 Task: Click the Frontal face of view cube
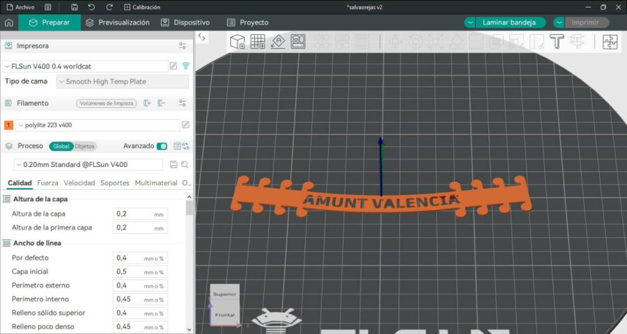pos(225,315)
